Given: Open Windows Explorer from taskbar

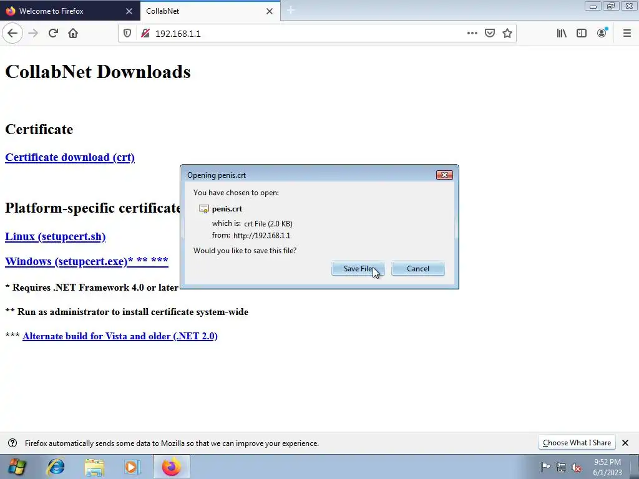Looking at the screenshot, I should click(94, 467).
